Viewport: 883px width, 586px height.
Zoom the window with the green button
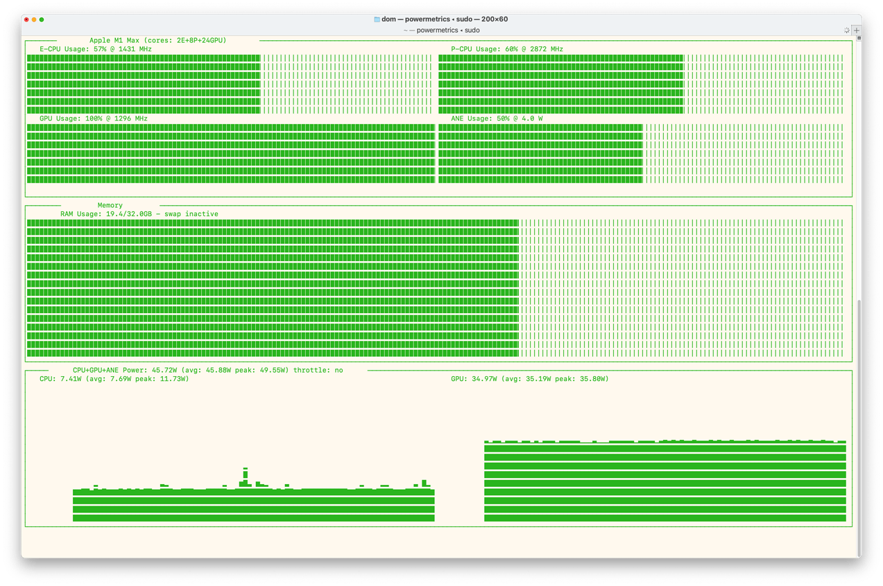(42, 19)
